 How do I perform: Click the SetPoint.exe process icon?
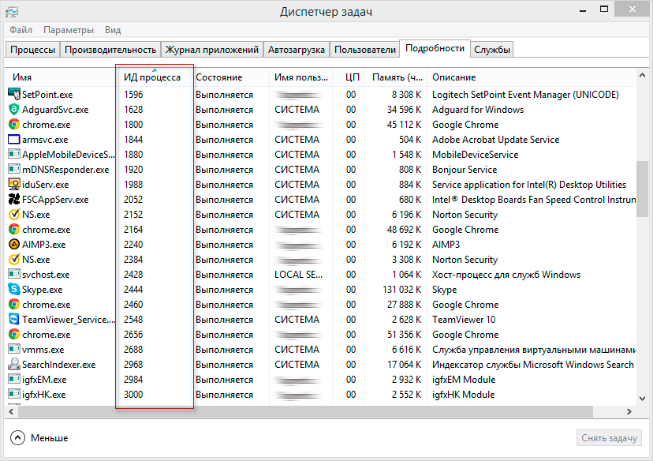coord(14,94)
